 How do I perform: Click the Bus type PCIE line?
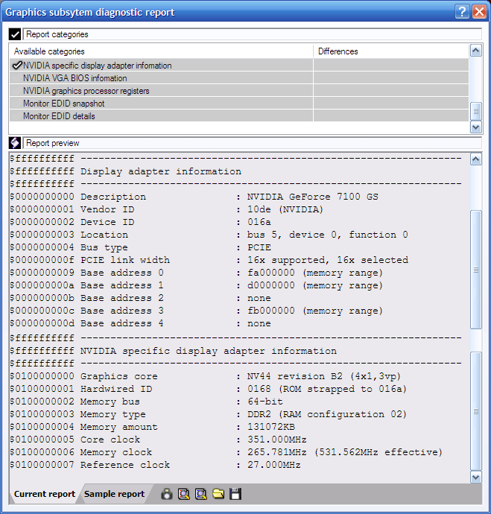141,247
